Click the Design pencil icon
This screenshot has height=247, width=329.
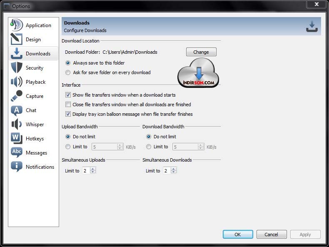17,39
